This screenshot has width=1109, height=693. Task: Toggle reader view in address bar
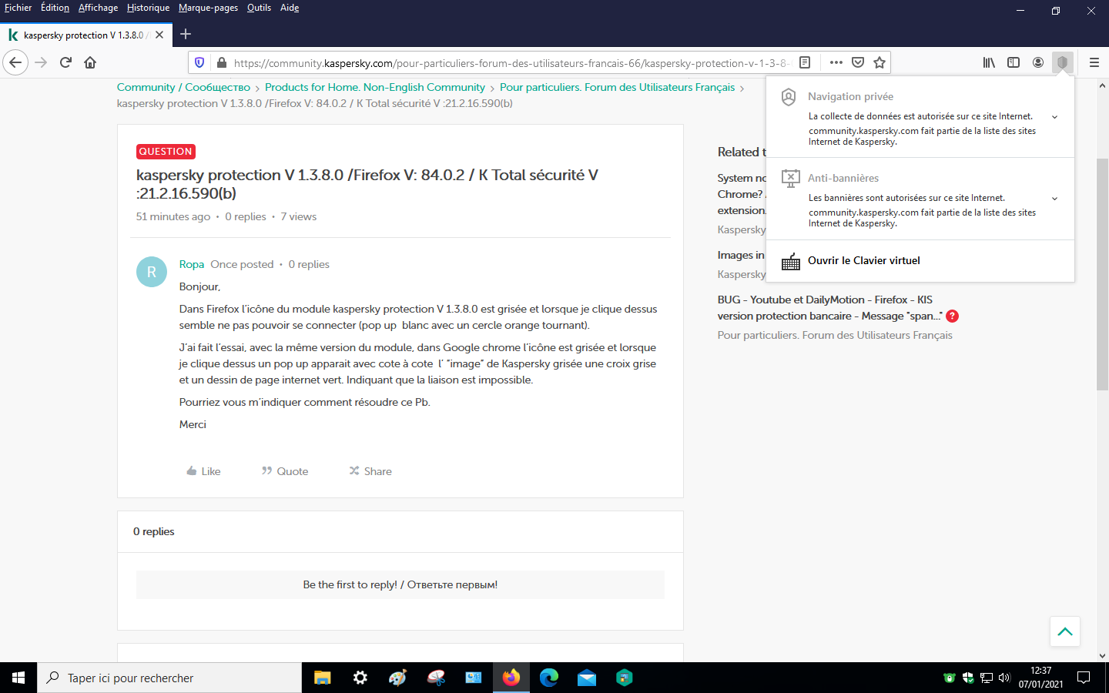(x=805, y=62)
